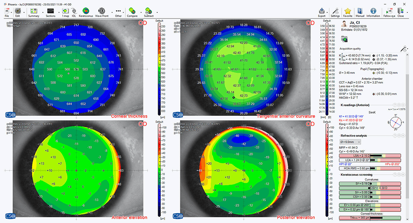Screen dimensions: 413x223
Task: Open the Wave-Front analysis
Action: pos(101,12)
